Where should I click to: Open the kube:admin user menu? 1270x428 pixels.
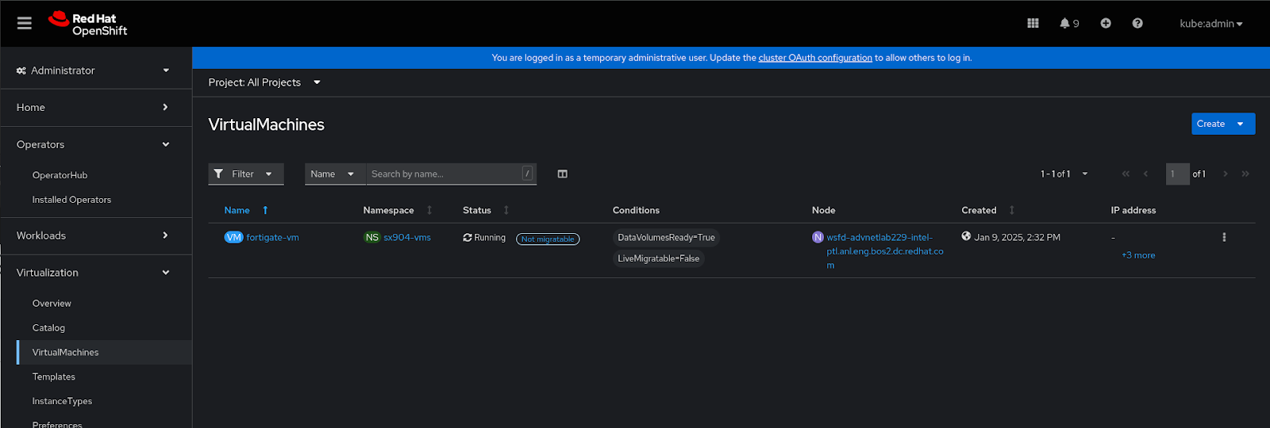point(1210,24)
